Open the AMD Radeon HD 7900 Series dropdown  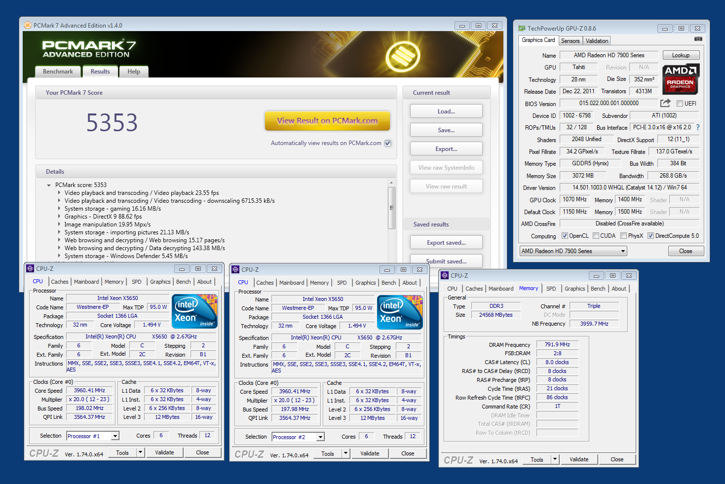point(573,251)
